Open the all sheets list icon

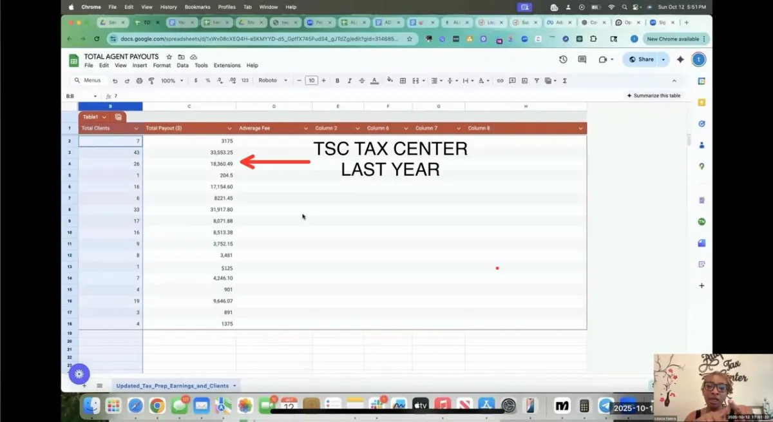(100, 386)
